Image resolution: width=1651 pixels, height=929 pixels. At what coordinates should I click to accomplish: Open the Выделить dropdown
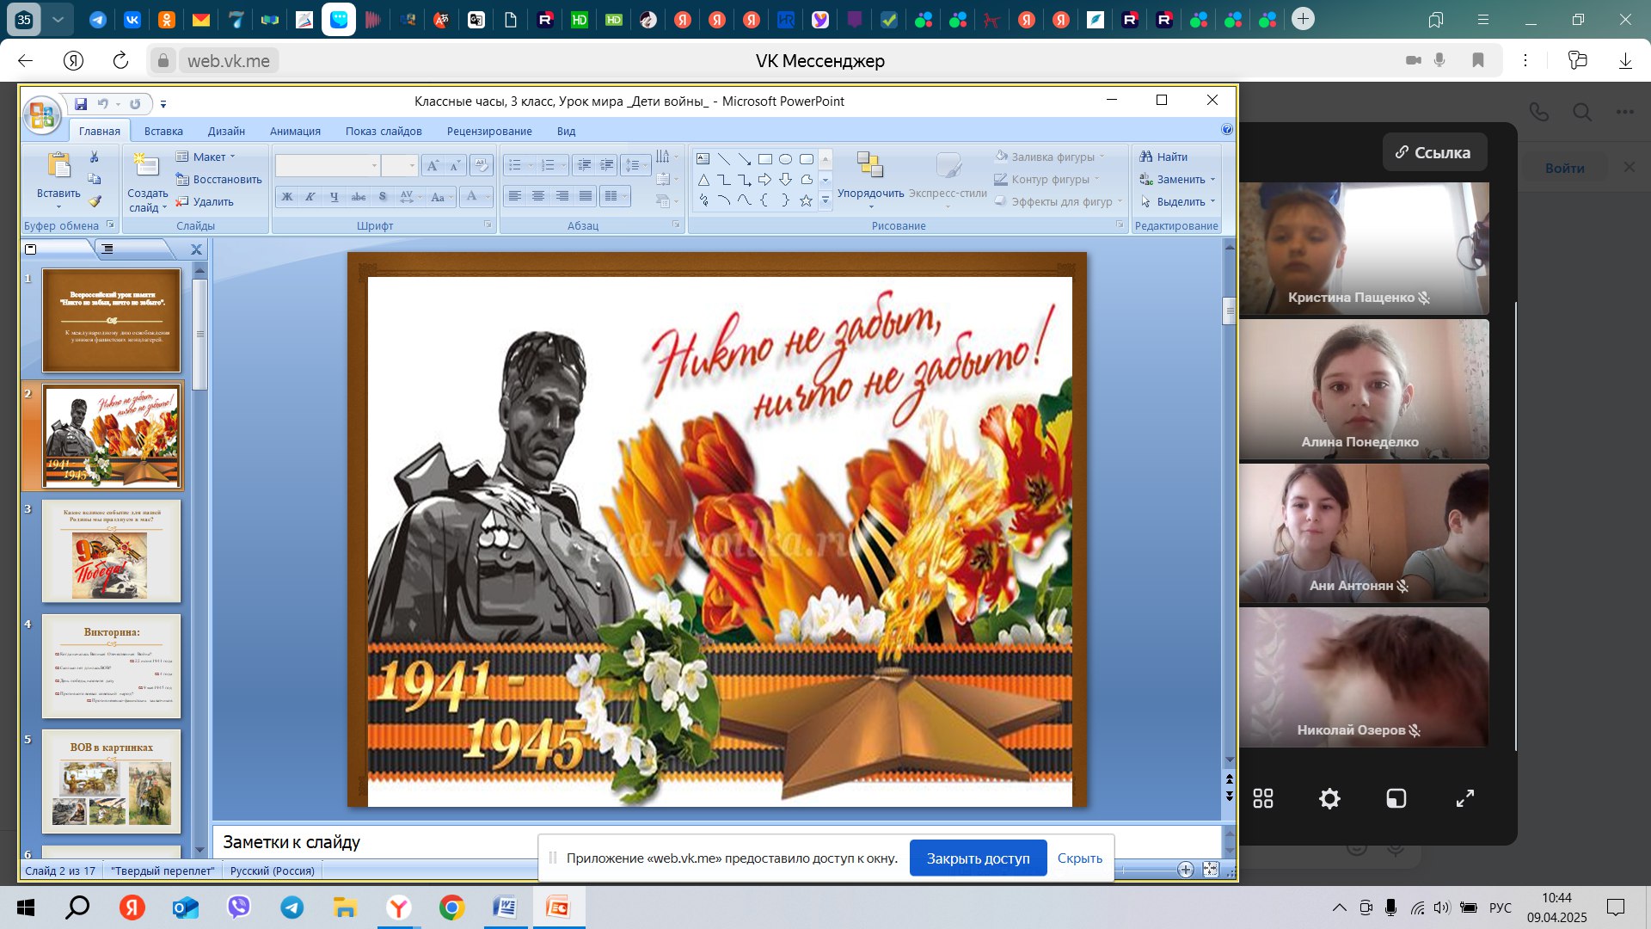pyautogui.click(x=1177, y=201)
